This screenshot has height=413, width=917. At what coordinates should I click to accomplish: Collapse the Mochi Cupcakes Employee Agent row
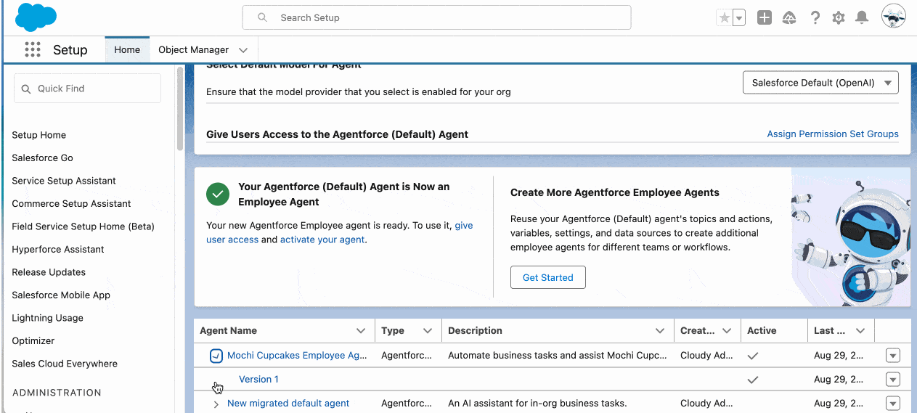click(x=216, y=356)
